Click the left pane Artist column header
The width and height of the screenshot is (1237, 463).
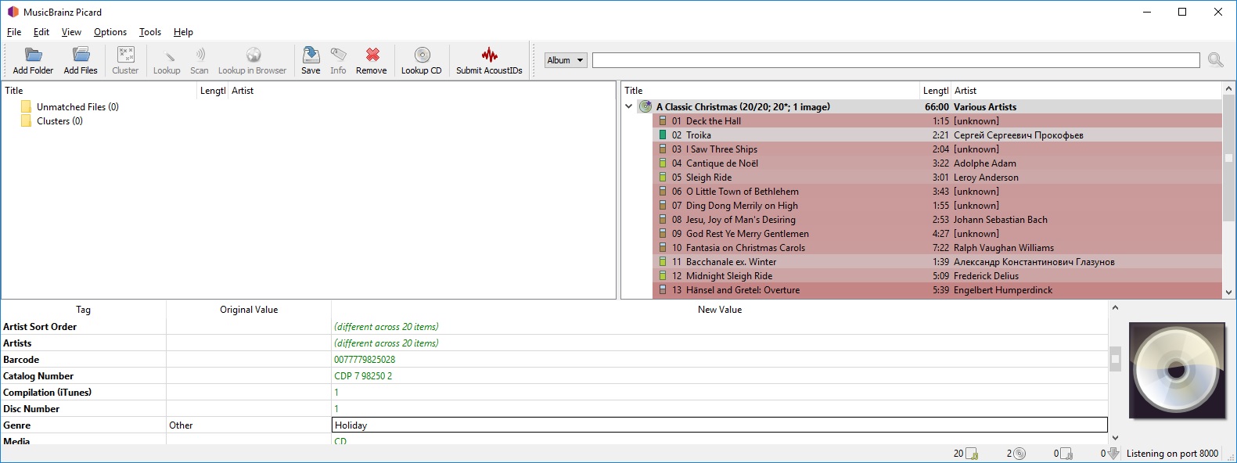422,90
